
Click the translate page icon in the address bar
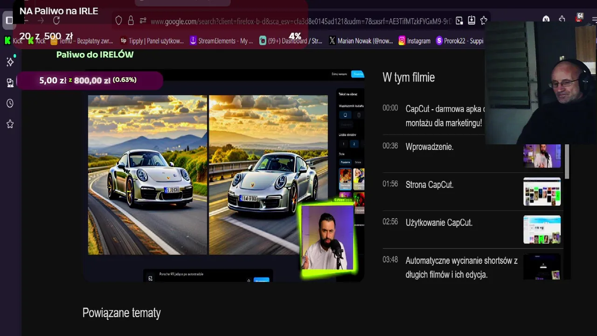[x=459, y=21]
